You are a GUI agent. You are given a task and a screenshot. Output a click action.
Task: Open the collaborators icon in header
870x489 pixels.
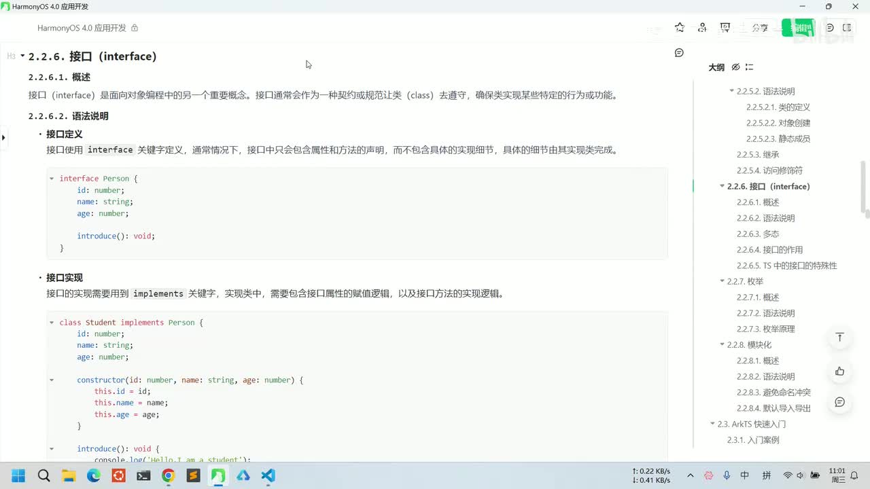coord(702,28)
